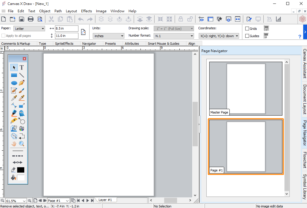
Task: Click the solid line stroke width preview
Action: 18,151
